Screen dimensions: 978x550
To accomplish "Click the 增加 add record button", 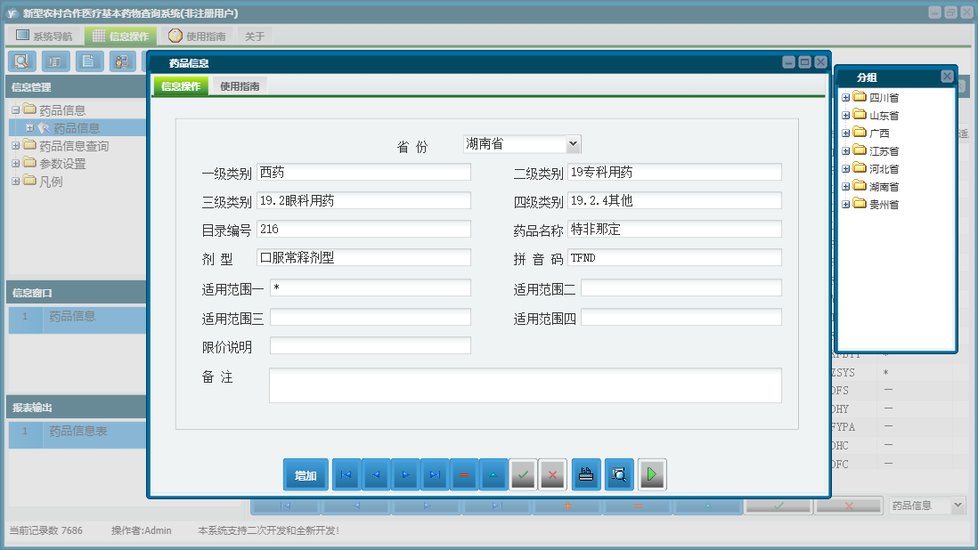I will click(x=306, y=474).
